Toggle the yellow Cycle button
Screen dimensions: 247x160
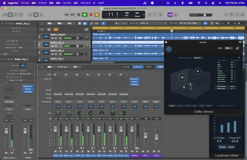pyautogui.click(x=97, y=15)
